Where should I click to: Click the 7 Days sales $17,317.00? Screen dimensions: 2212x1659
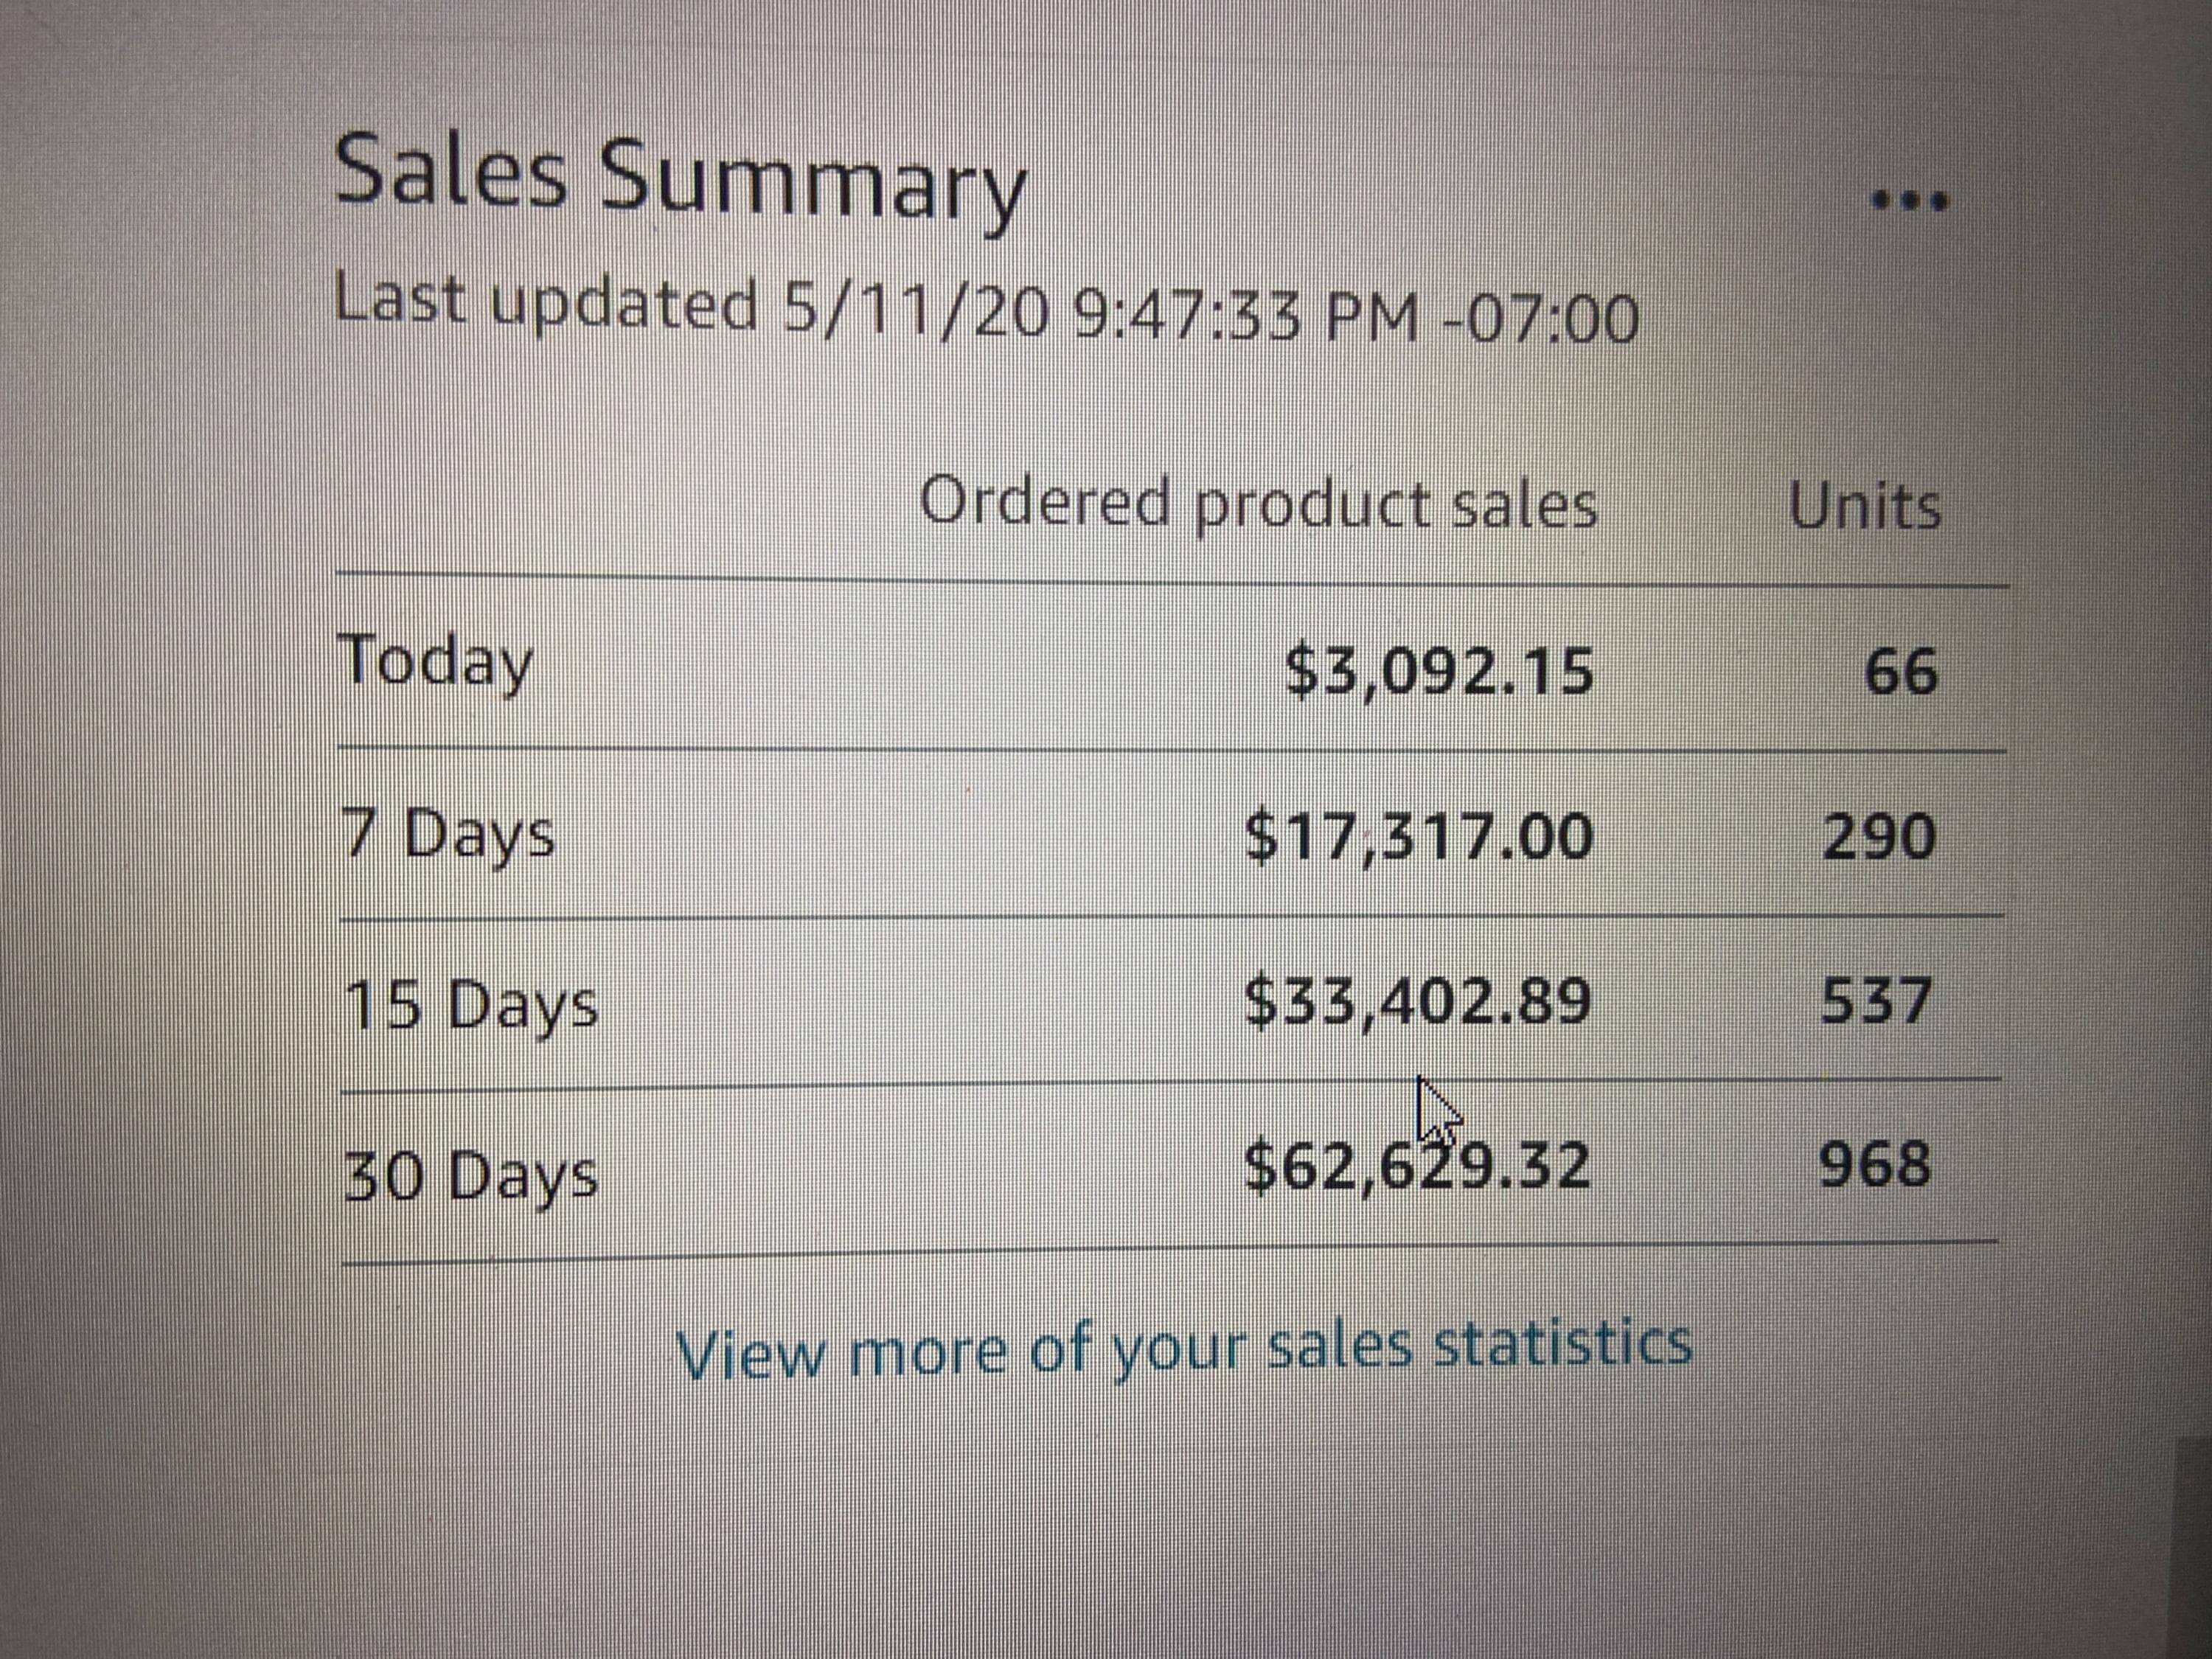pos(1418,836)
